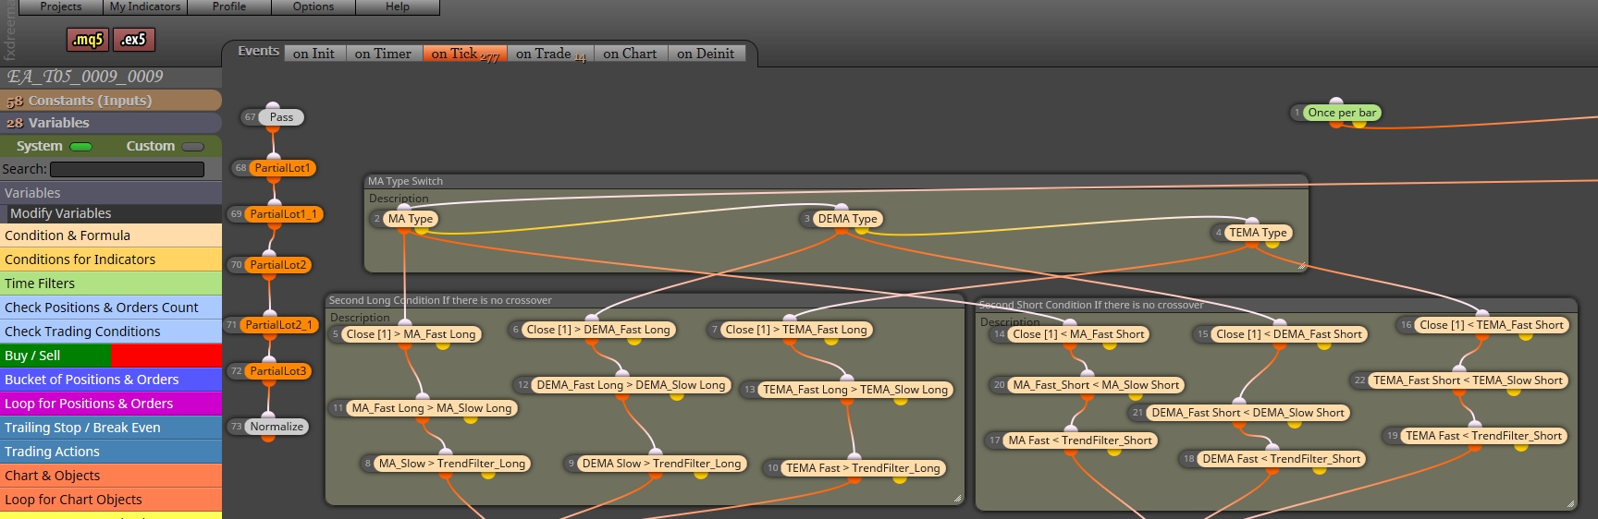Toggle the System filter switch
This screenshot has width=1598, height=519.
coord(81,146)
